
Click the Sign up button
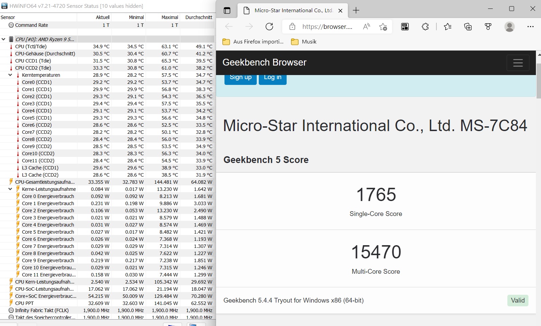[240, 79]
